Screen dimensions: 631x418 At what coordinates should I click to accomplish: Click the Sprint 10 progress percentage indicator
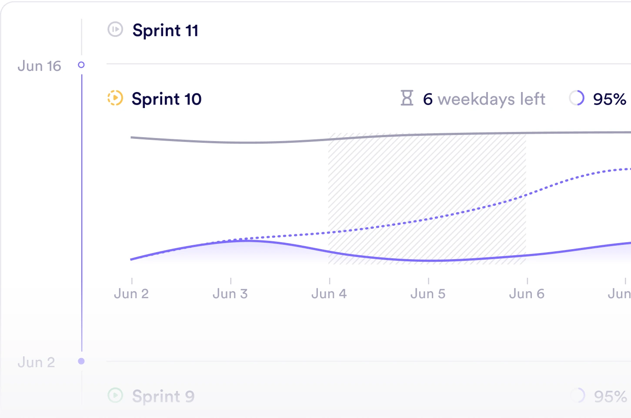[x=609, y=99]
